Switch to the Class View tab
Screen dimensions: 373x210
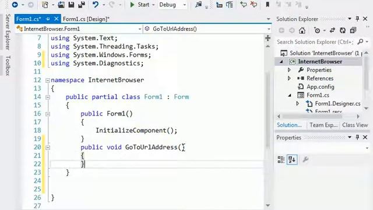click(x=355, y=125)
